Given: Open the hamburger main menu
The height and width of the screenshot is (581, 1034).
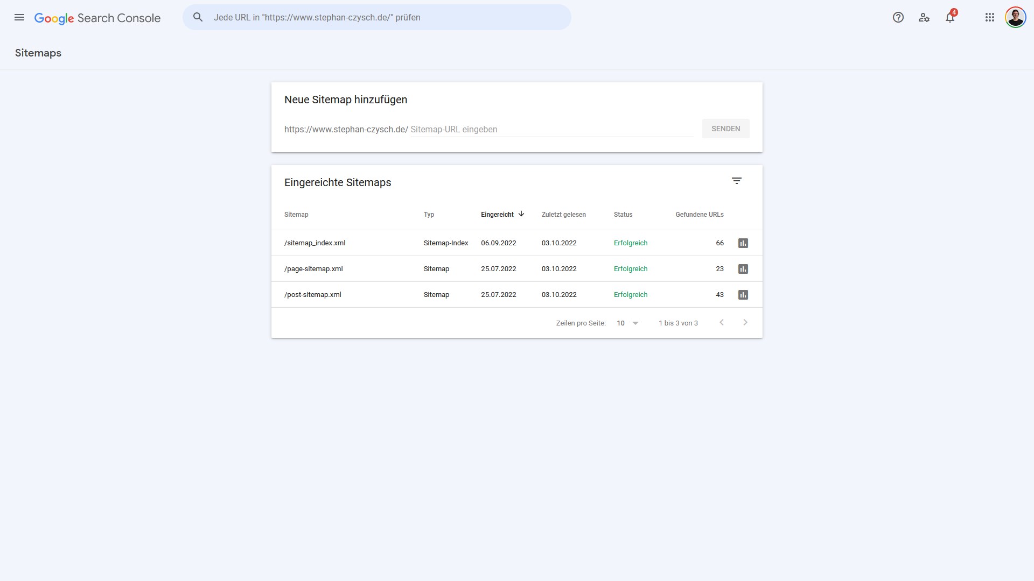Looking at the screenshot, I should pos(19,17).
